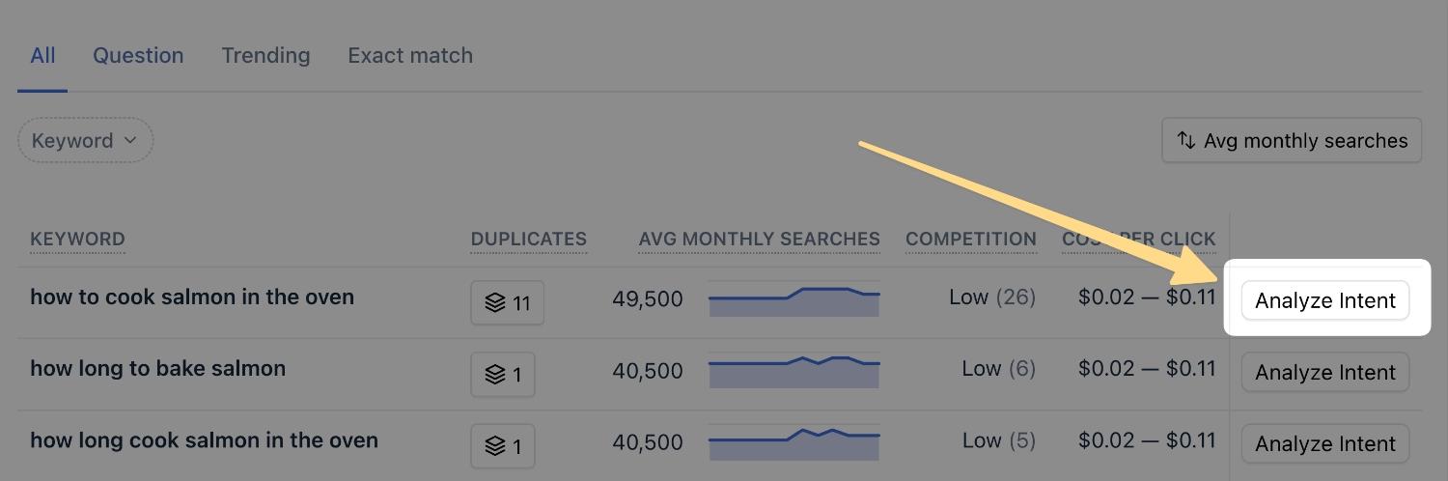Open the Avg monthly searches sort button

point(1292,141)
